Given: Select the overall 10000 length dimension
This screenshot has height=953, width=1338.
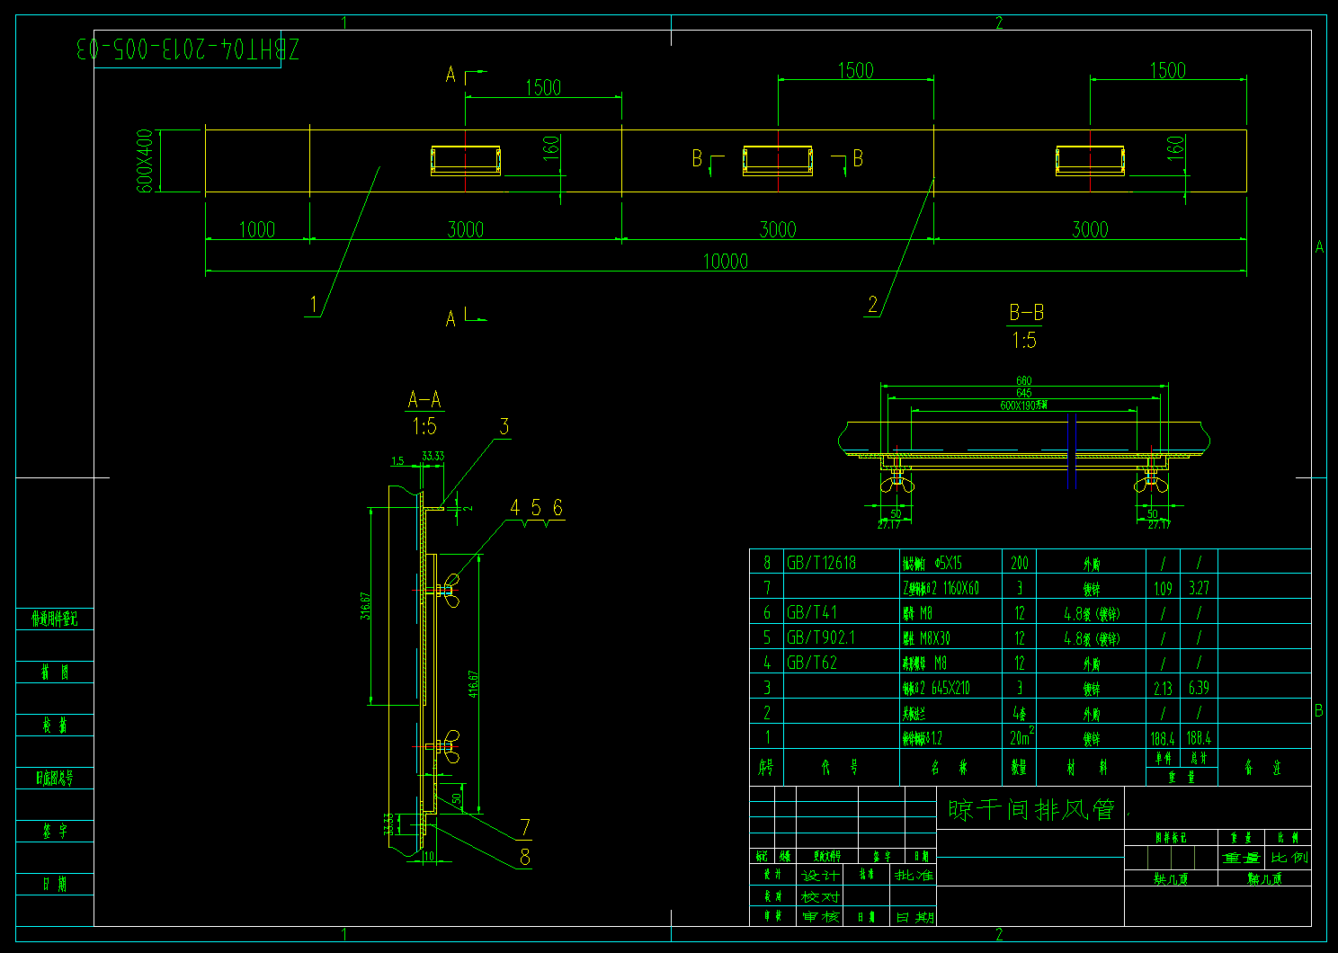Looking at the screenshot, I should point(726,261).
